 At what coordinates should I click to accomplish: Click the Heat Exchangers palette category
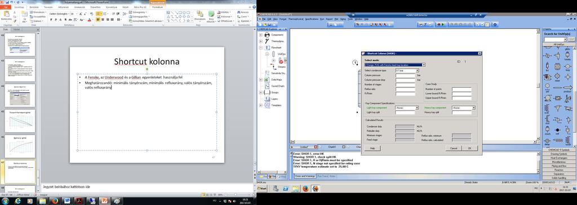point(558,158)
